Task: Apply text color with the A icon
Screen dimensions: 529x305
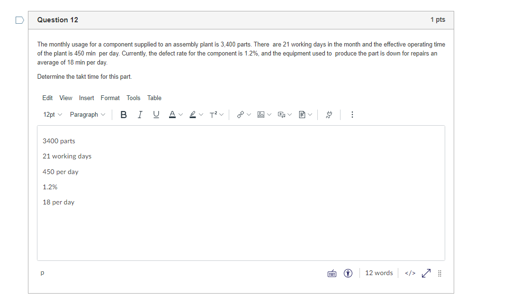Action: tap(172, 114)
